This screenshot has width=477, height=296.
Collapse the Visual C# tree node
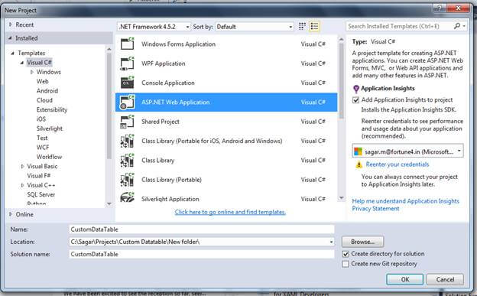[22, 63]
